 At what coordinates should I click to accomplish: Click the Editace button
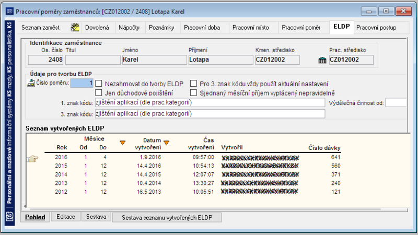click(66, 217)
